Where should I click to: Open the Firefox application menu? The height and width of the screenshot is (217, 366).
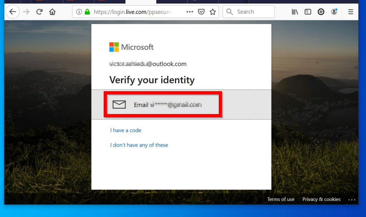point(350,11)
